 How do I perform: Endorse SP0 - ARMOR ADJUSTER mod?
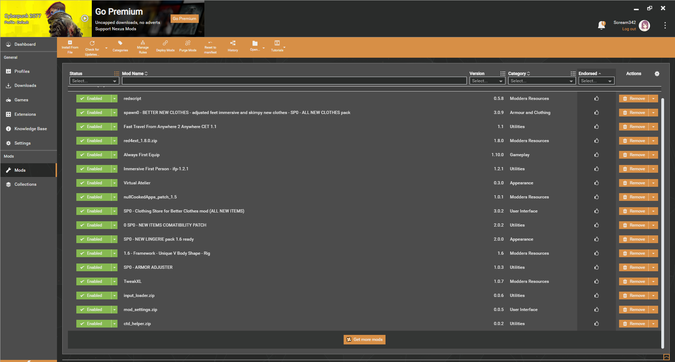coord(597,267)
